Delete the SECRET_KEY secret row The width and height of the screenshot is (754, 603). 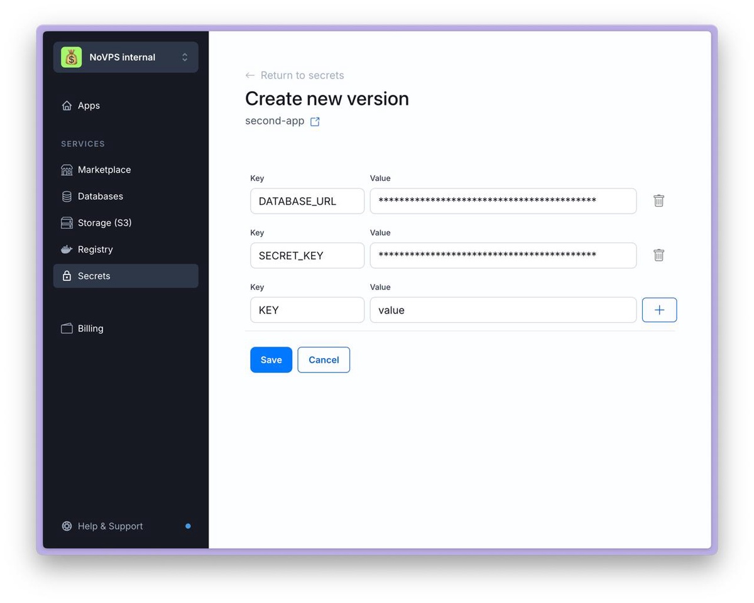658,255
